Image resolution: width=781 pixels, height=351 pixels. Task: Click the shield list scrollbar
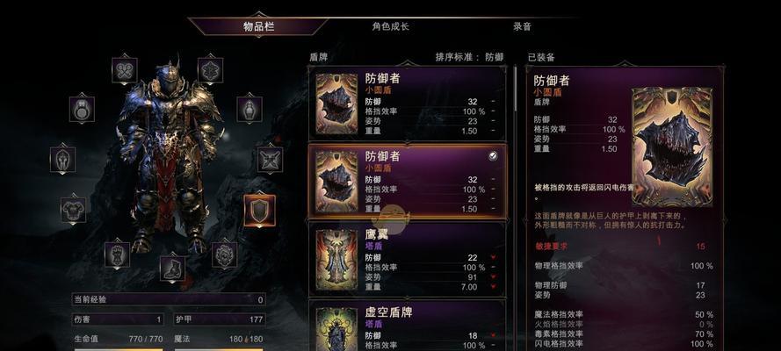pyautogui.click(x=515, y=89)
